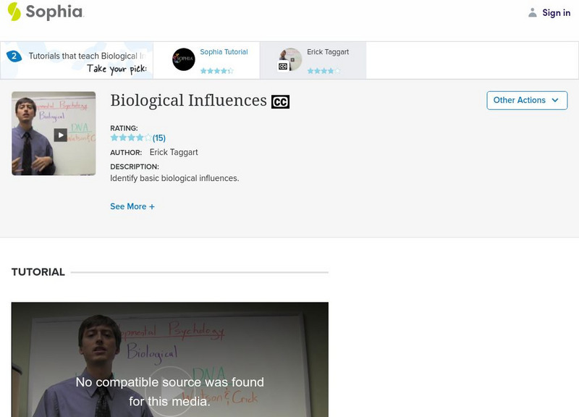
Task: Click the star rating under Sophia Tutorial
Action: 216,72
